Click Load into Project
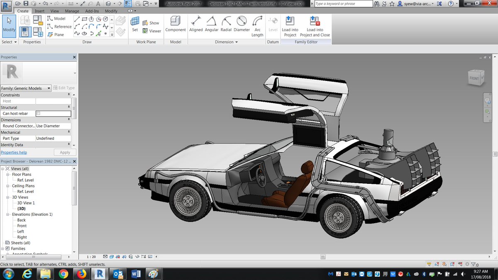The width and height of the screenshot is (498, 280). tap(290, 27)
